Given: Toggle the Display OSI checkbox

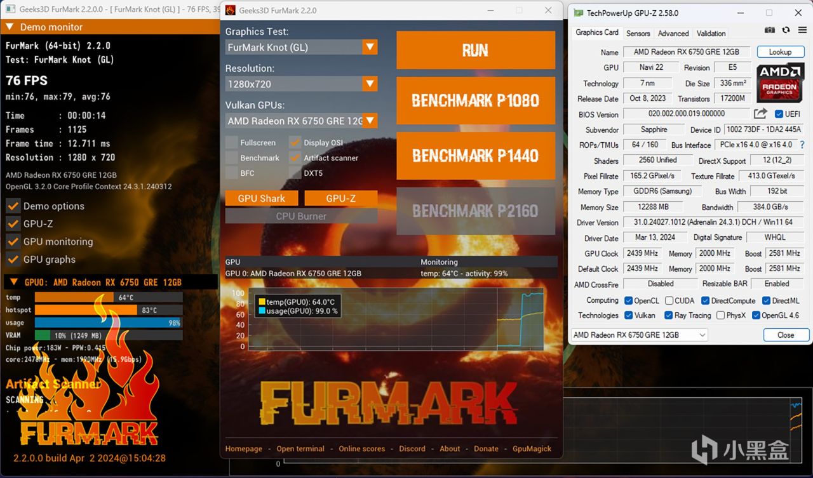Looking at the screenshot, I should [295, 142].
